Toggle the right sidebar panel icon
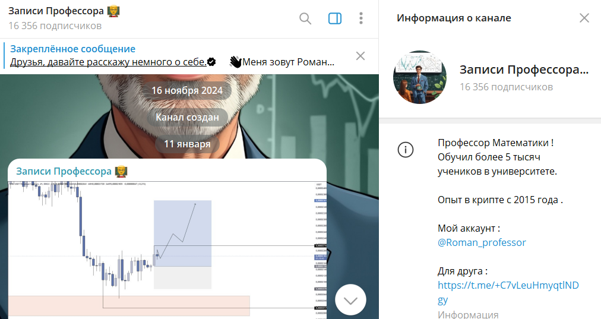This screenshot has width=601, height=319. tap(334, 18)
